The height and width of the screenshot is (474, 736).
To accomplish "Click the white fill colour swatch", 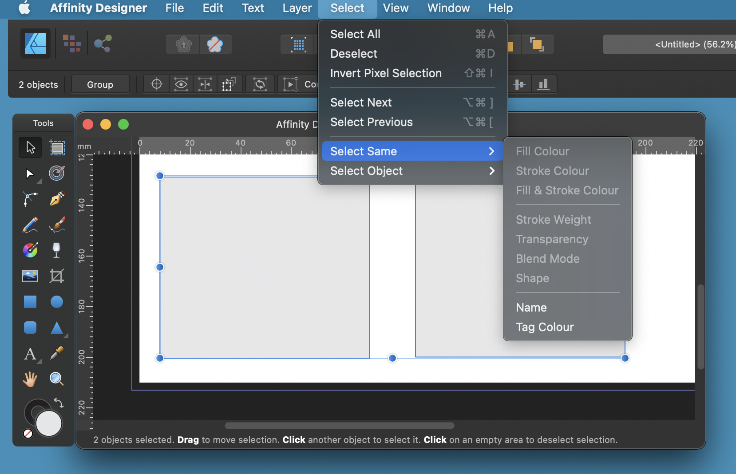I will (49, 423).
